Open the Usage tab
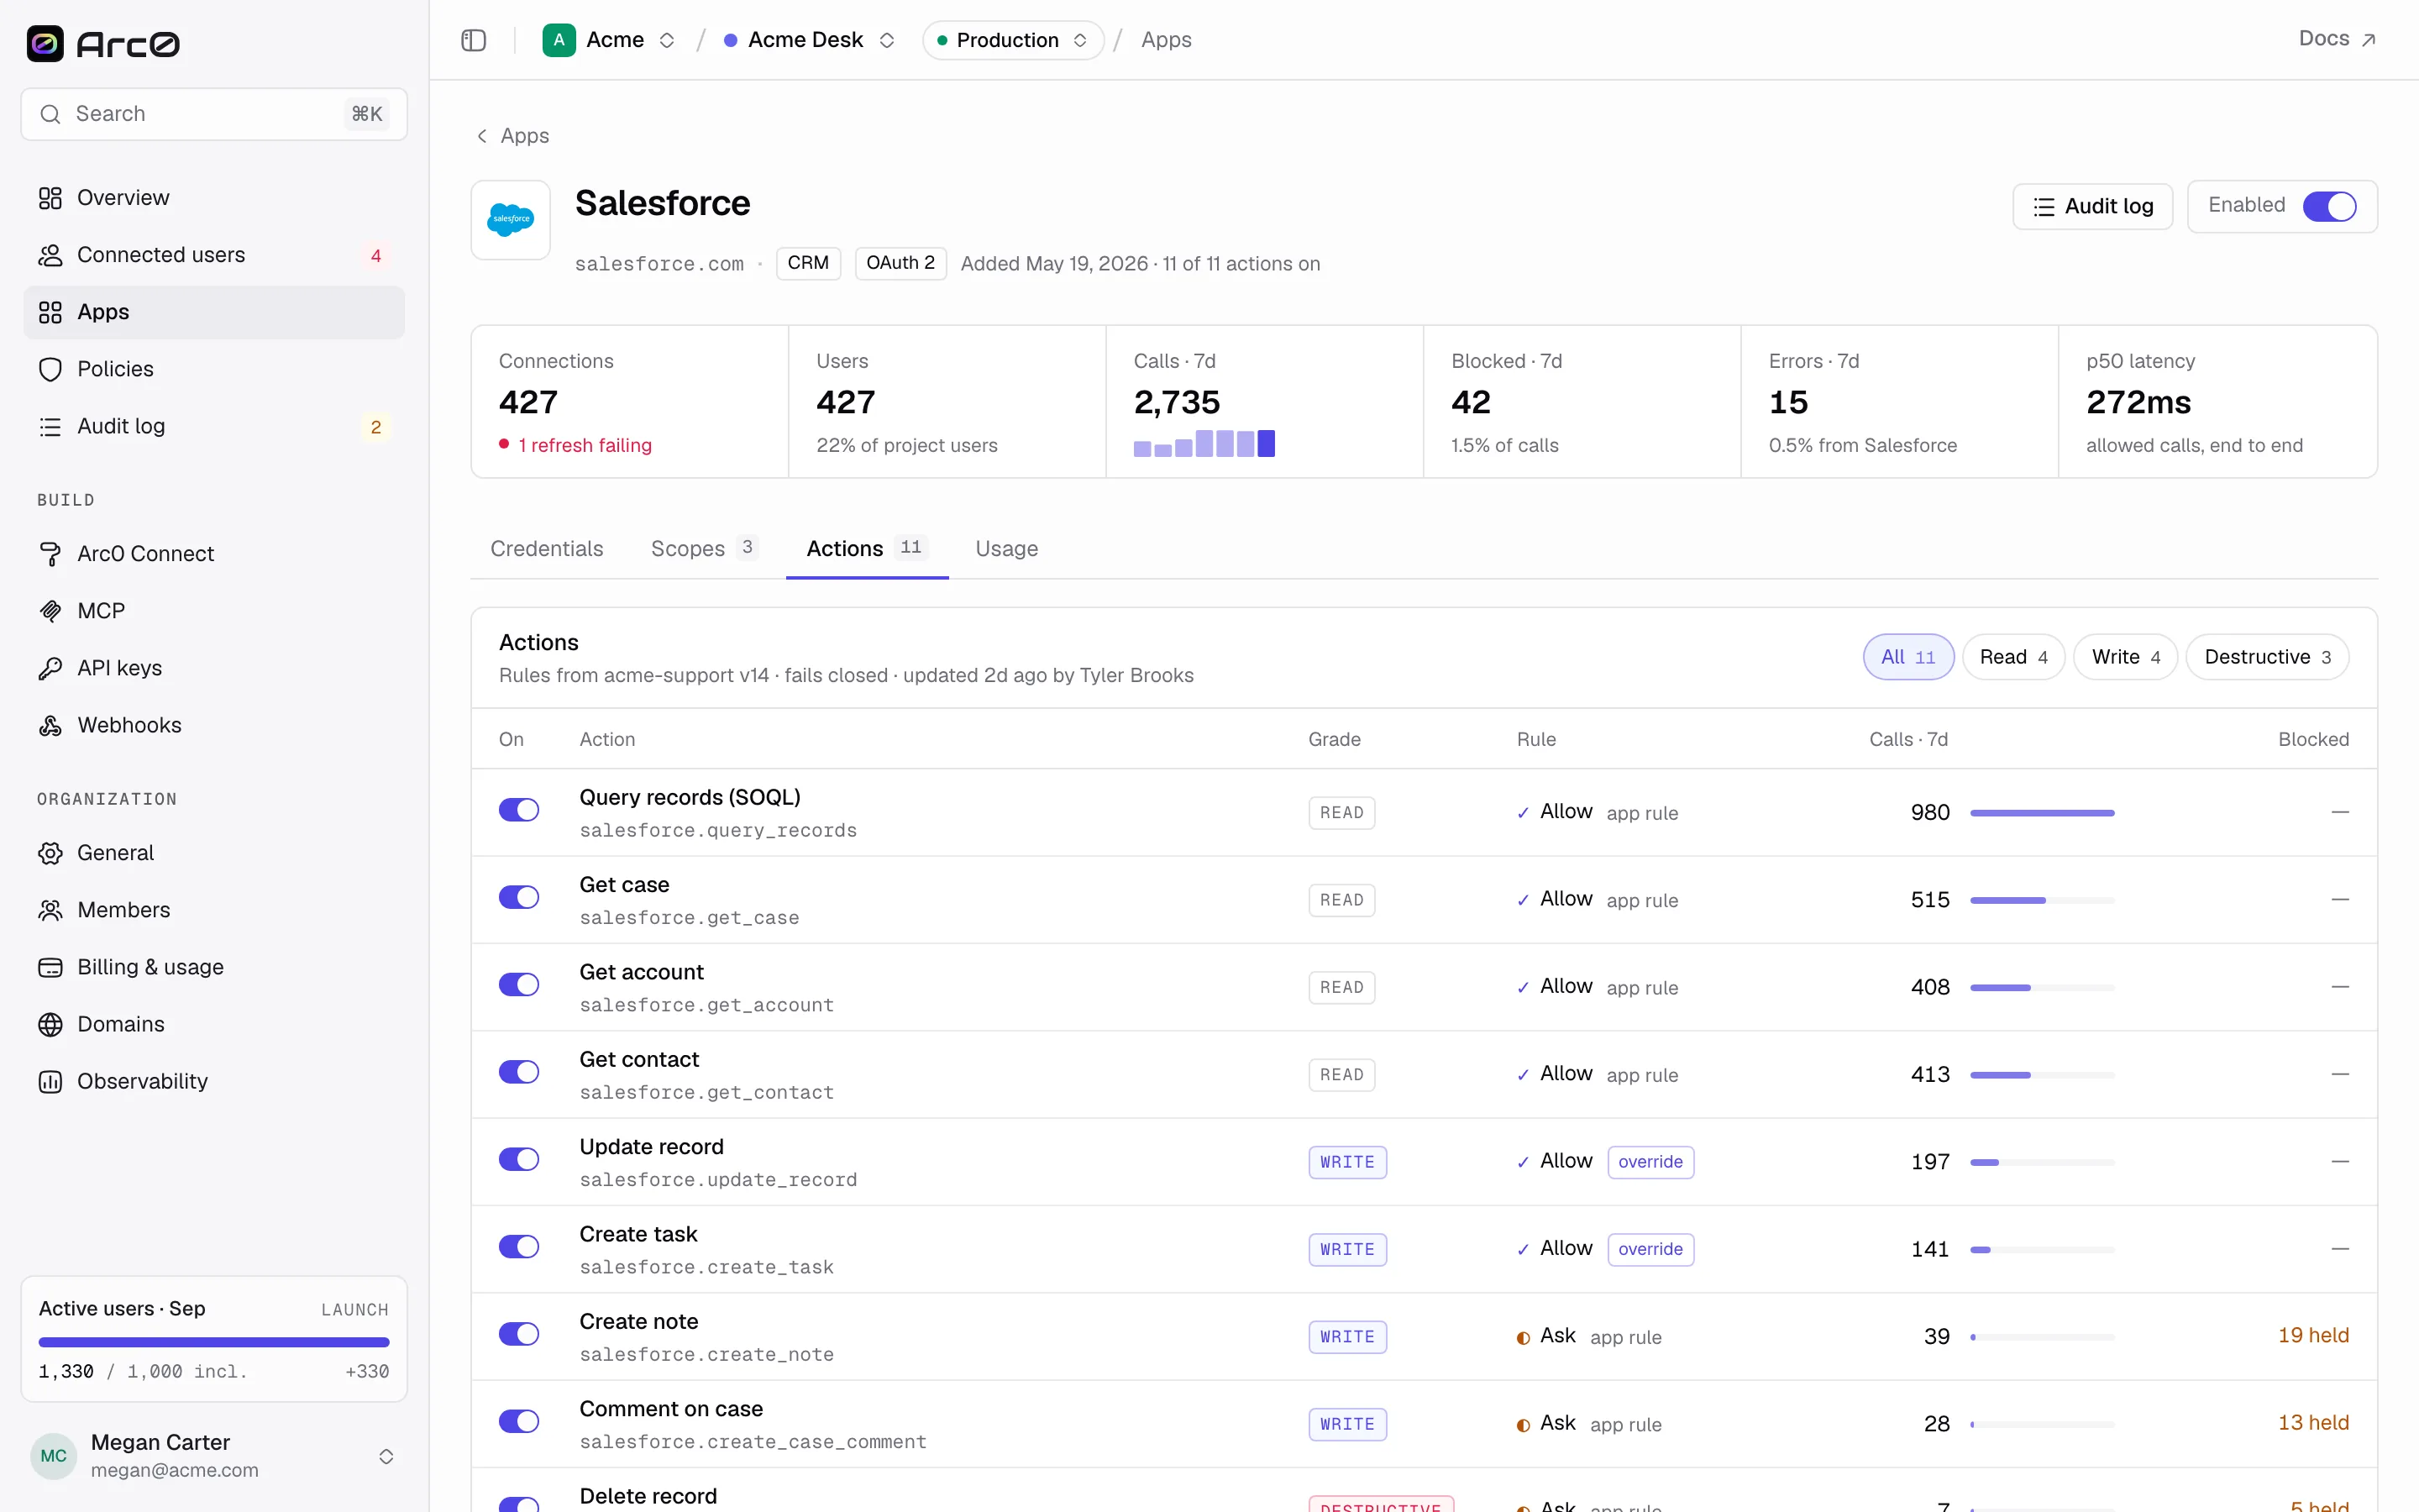 coord(1006,548)
